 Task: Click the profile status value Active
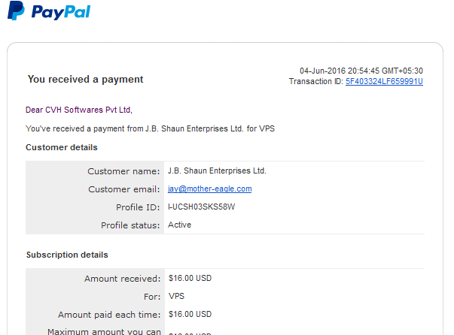click(179, 225)
